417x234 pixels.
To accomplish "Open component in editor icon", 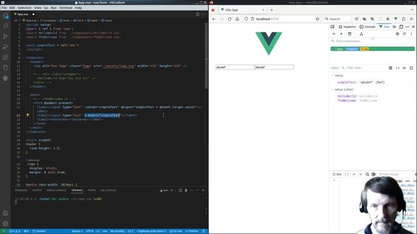I will point(411,68).
